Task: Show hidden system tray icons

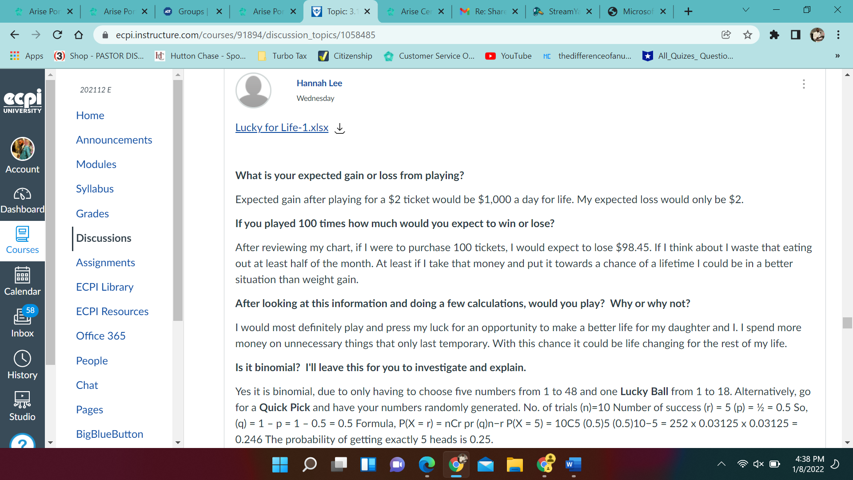Action: pos(721,464)
